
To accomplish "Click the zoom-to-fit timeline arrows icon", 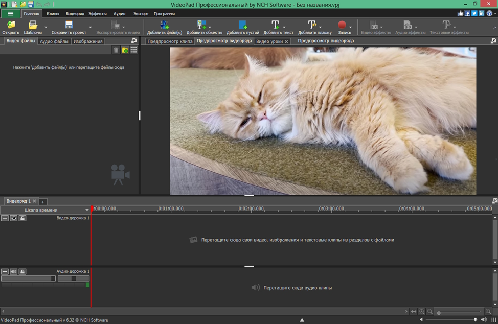I will pos(414,312).
